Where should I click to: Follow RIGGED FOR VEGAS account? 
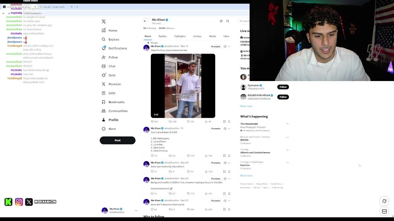point(283,97)
